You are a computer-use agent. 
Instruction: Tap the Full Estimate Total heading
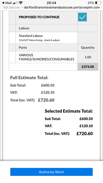[x=29, y=77]
